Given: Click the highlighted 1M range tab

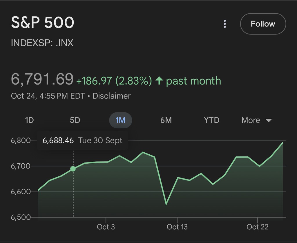Looking at the screenshot, I should [x=120, y=120].
